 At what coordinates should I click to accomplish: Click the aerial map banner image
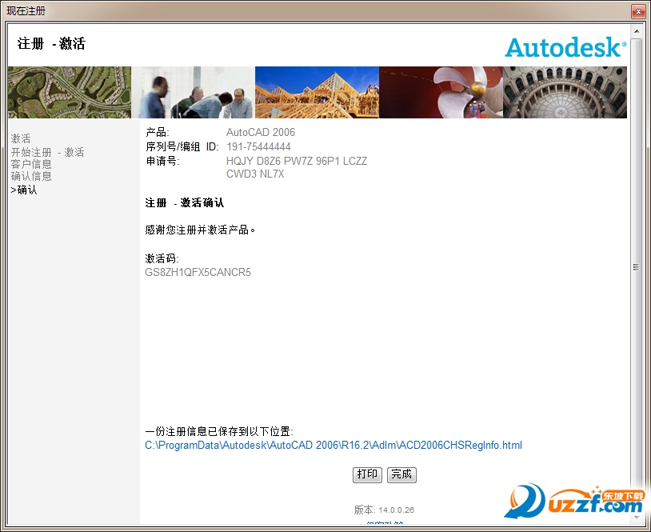click(70, 92)
